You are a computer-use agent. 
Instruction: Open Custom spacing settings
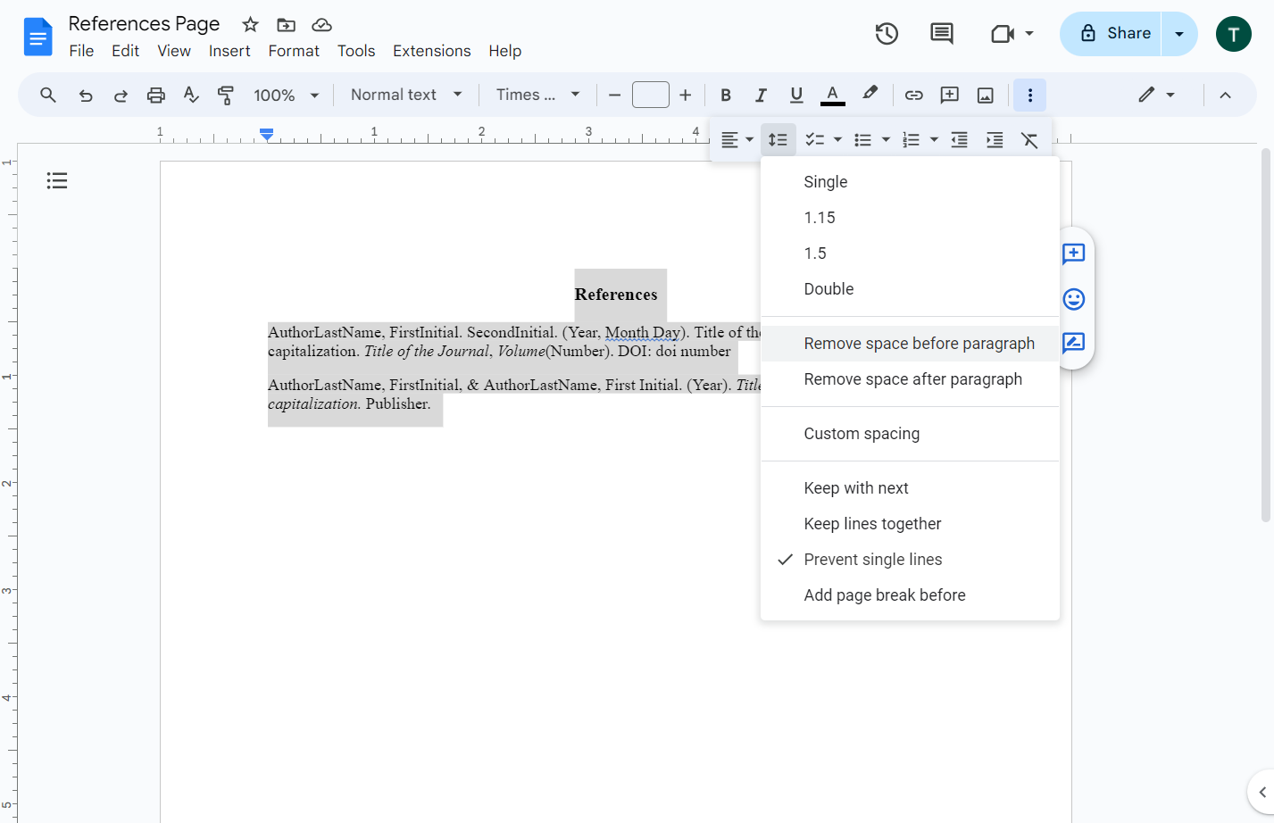pos(910,434)
